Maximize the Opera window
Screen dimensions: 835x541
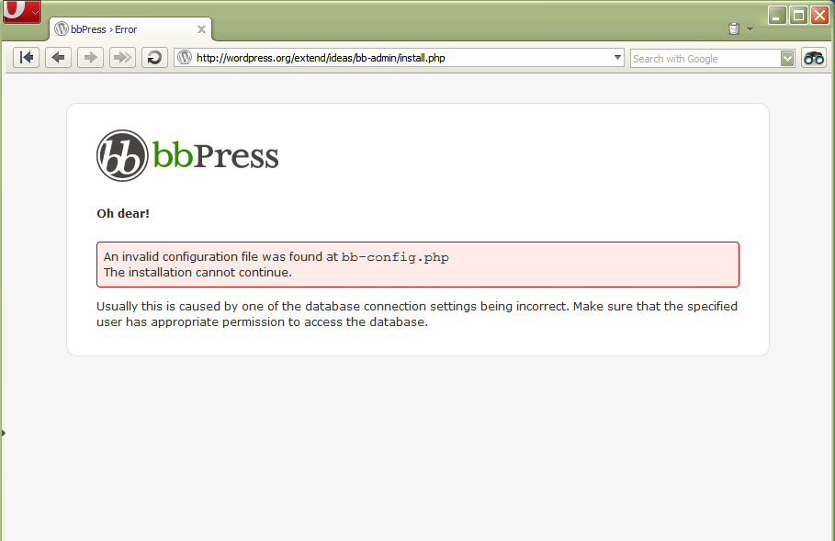pyautogui.click(x=799, y=15)
